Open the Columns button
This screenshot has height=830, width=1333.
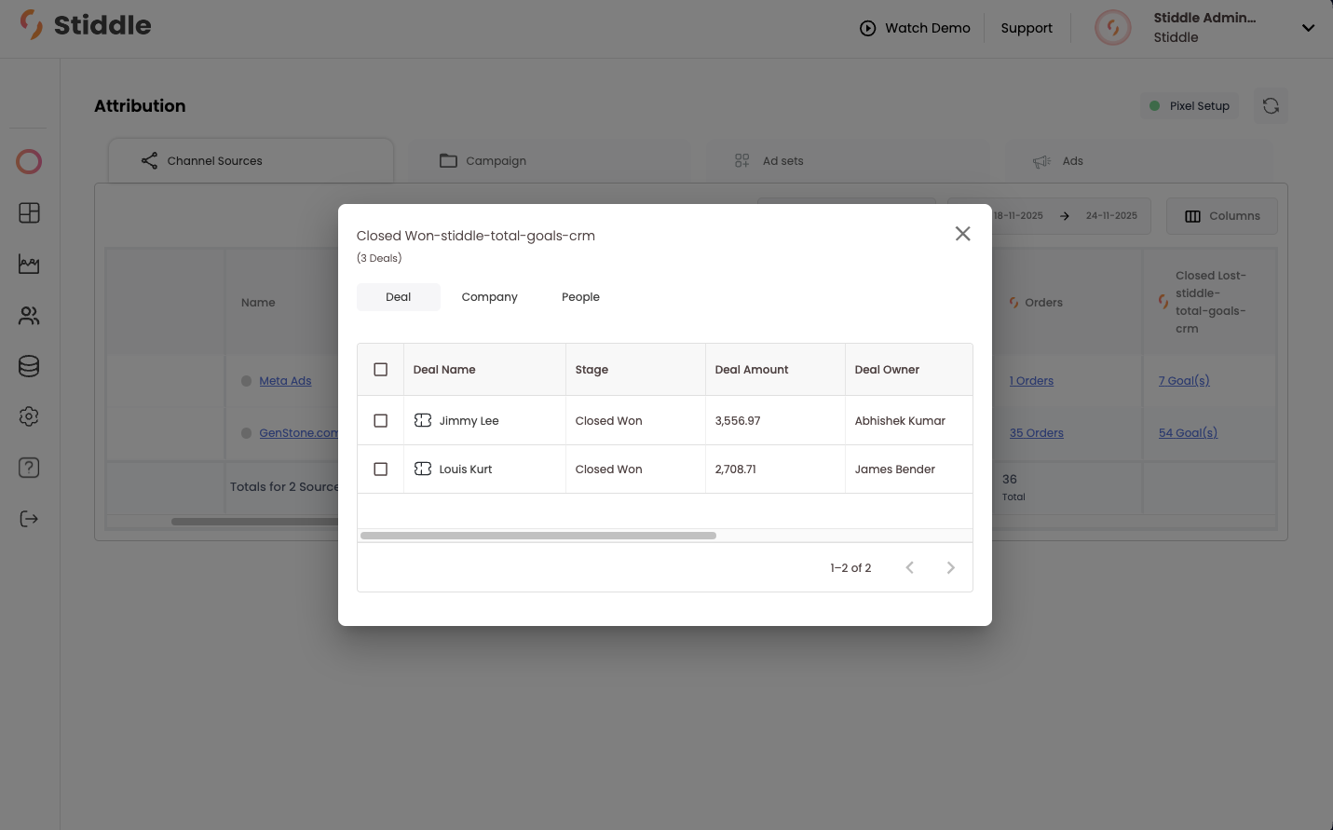coord(1222,216)
